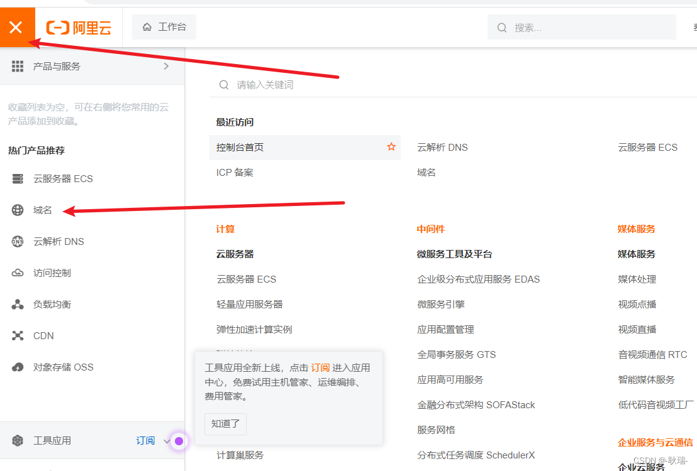Open 访问控制 in sidebar
The height and width of the screenshot is (471, 697).
[x=52, y=273]
